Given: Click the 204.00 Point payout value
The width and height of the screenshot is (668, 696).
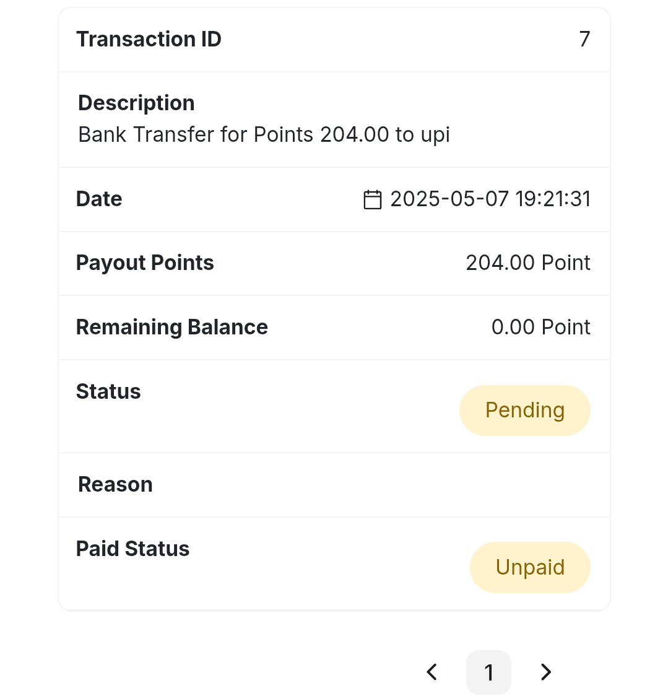Looking at the screenshot, I should tap(528, 263).
